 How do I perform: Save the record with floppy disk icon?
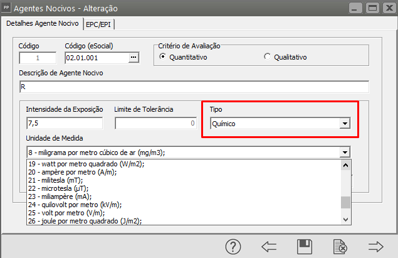[305, 246]
